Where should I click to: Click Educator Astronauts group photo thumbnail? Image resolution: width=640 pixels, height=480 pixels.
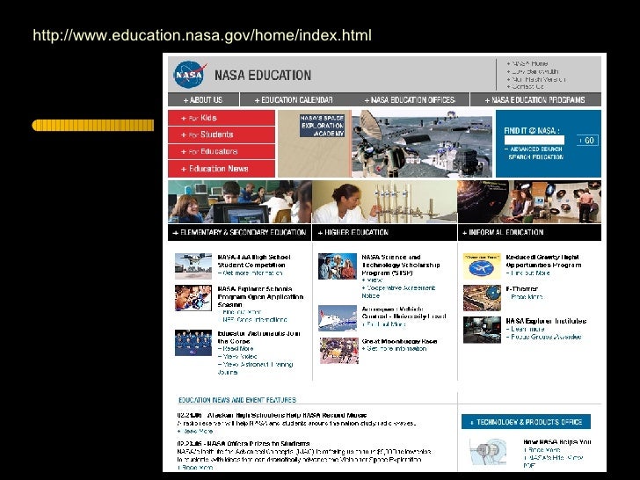pos(193,343)
